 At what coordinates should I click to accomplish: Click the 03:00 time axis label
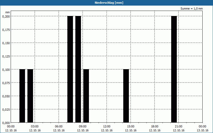pos(35,126)
